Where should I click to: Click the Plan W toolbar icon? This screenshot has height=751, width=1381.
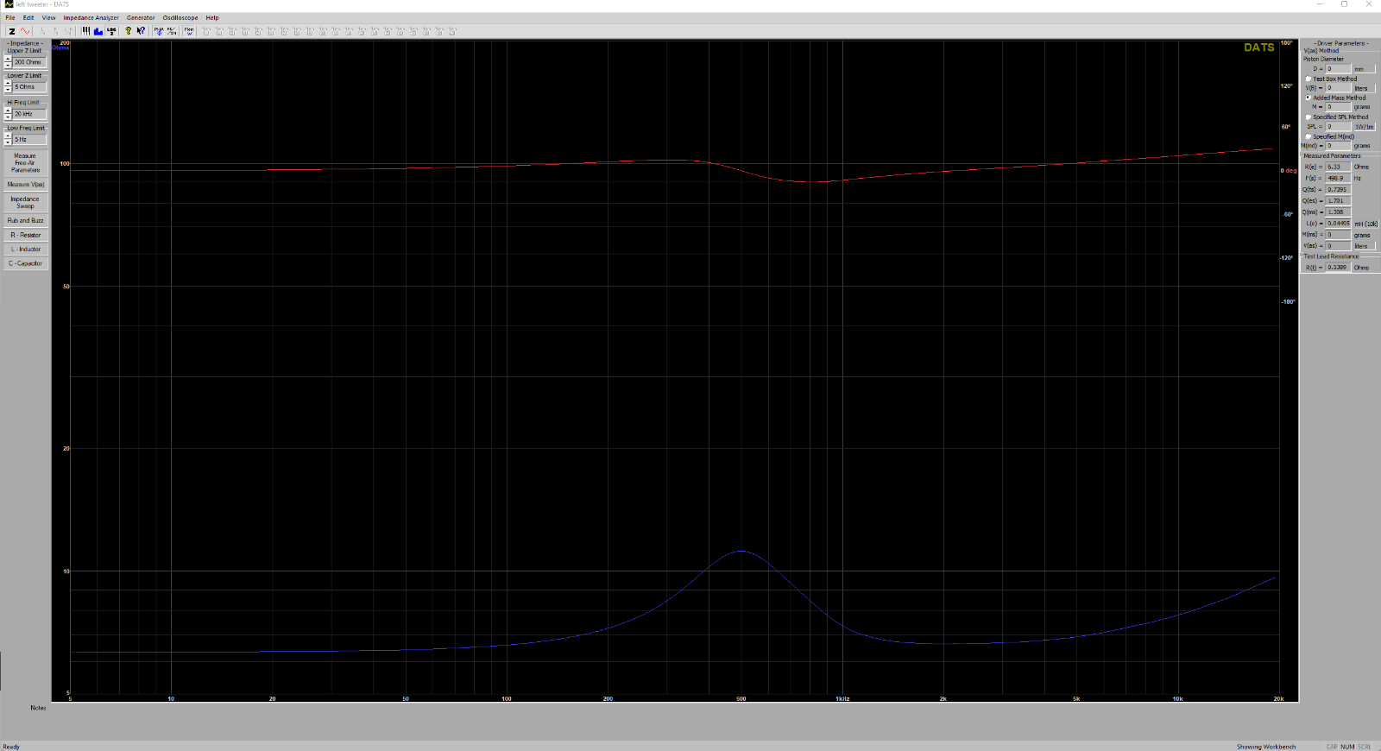click(x=189, y=31)
